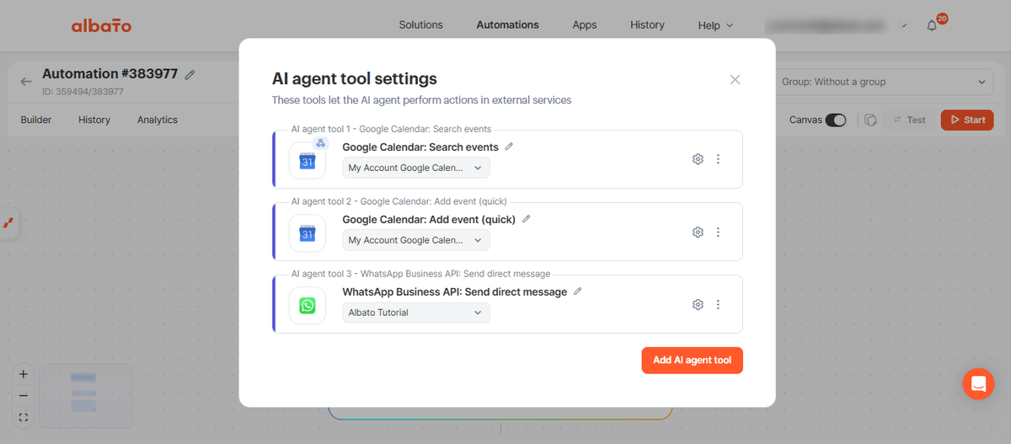The width and height of the screenshot is (1011, 444).
Task: Open History in top navigation
Action: click(x=647, y=25)
